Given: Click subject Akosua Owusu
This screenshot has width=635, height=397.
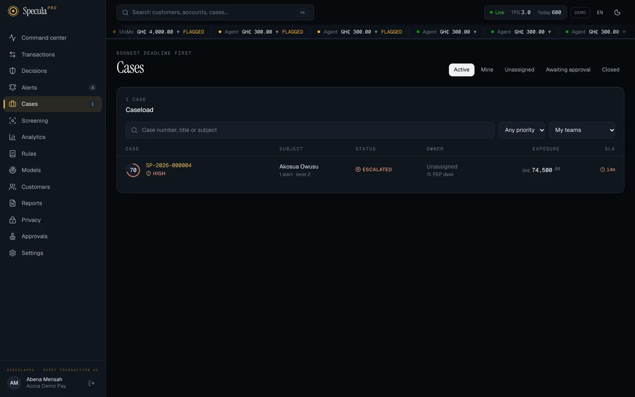Looking at the screenshot, I should (x=299, y=166).
